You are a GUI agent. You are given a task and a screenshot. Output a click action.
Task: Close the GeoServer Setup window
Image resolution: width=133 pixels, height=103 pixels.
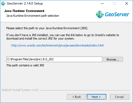pyautogui.click(x=127, y=3)
